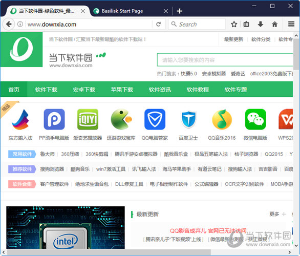This screenshot has width=300, height=256.
Task: Open the hamburger menu button
Action: coord(291,24)
